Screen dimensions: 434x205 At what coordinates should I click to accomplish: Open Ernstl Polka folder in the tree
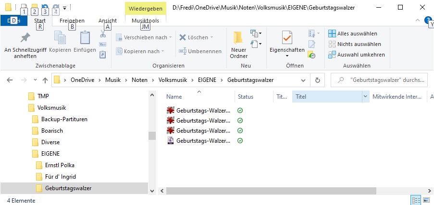click(60, 165)
